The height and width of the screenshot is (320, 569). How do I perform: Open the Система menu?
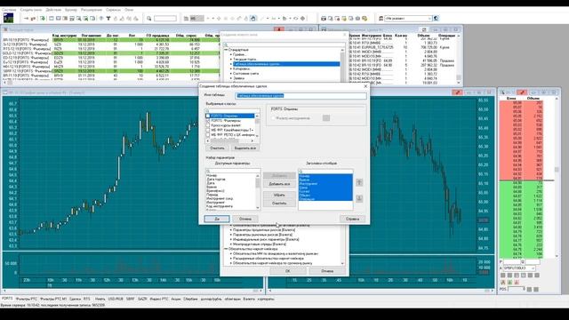point(9,10)
